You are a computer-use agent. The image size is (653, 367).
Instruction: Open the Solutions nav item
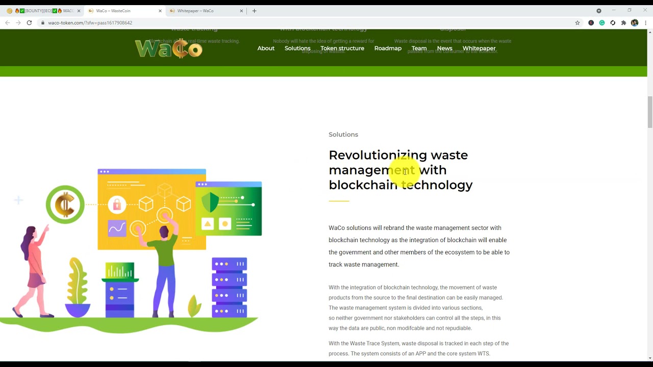point(297,48)
